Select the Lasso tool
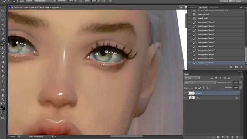 pos(3,20)
